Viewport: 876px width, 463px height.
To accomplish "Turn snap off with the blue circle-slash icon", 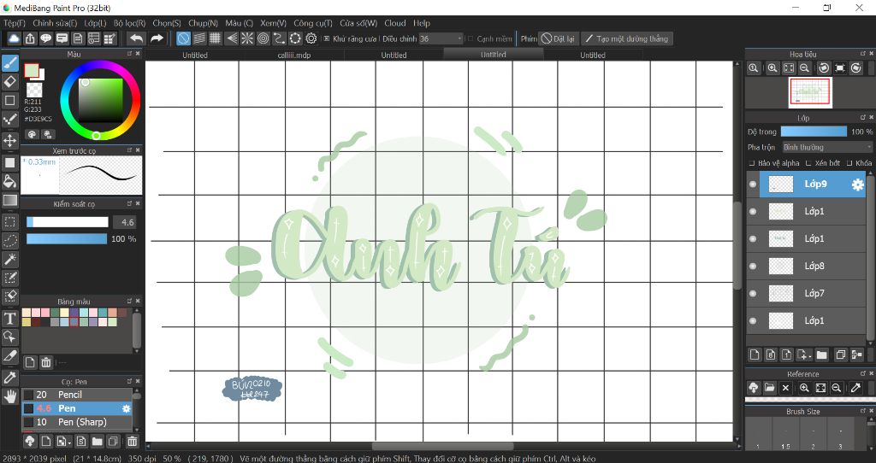I will coord(183,38).
